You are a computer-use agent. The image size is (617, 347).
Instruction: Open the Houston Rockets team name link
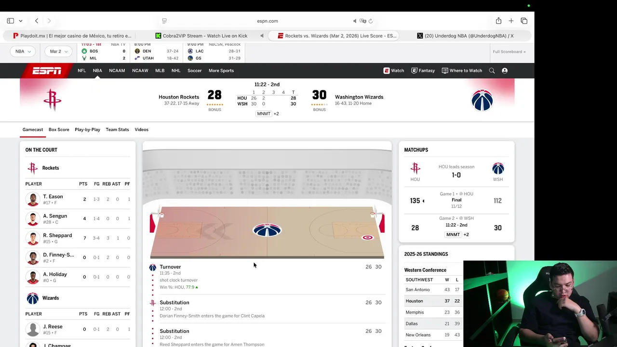(x=179, y=97)
